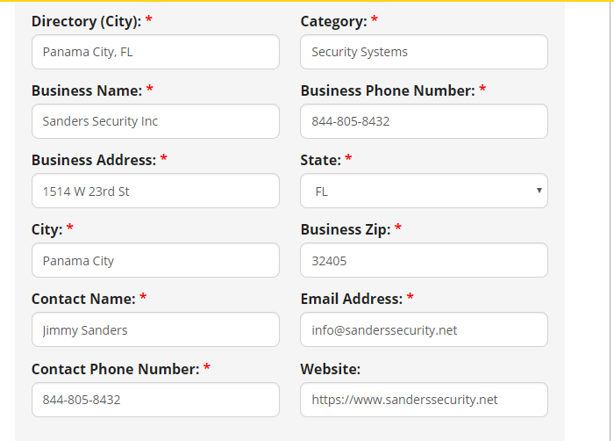Click the Website URL input box
The width and height of the screenshot is (614, 441).
pyautogui.click(x=424, y=400)
